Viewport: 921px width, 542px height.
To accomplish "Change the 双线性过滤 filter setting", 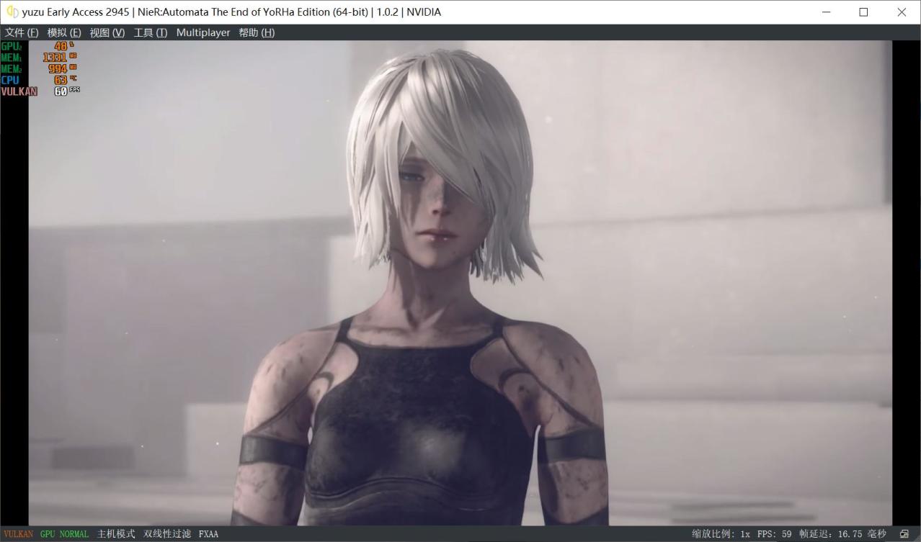I will pos(167,534).
